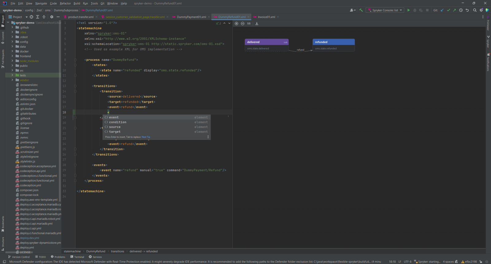Open the Git menu
491x264 pixels.
(x=102, y=3)
